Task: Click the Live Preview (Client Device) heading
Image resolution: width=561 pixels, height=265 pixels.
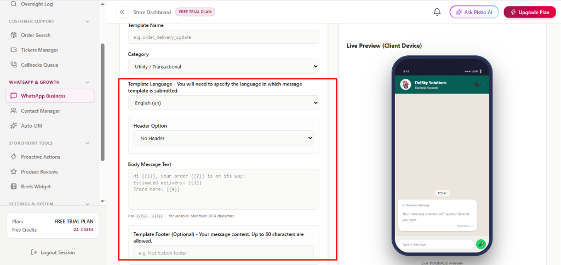Action: click(384, 46)
